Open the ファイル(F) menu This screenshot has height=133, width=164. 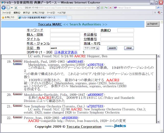[x=6, y=13]
